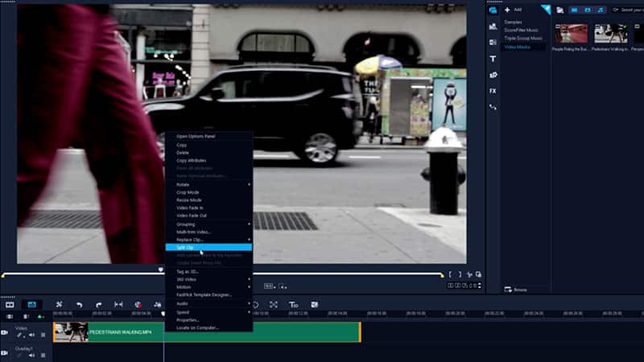Viewport: 644px width, 362px height.
Task: Toggle show audio files filter in library
Action: 600,10
